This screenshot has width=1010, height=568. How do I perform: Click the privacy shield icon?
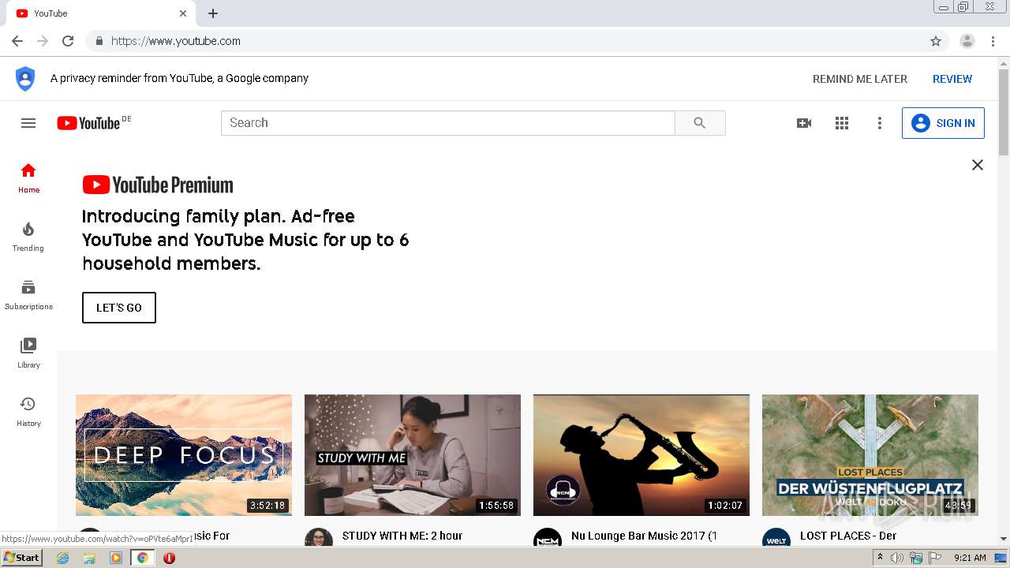pos(25,79)
